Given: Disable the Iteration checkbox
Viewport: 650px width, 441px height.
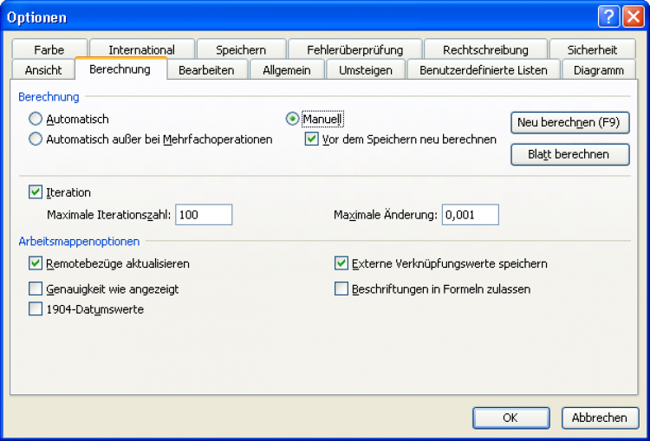Looking at the screenshot, I should point(36,192).
